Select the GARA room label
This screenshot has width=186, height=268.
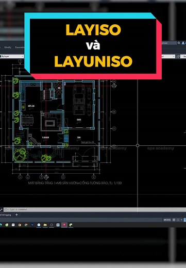click(79, 120)
